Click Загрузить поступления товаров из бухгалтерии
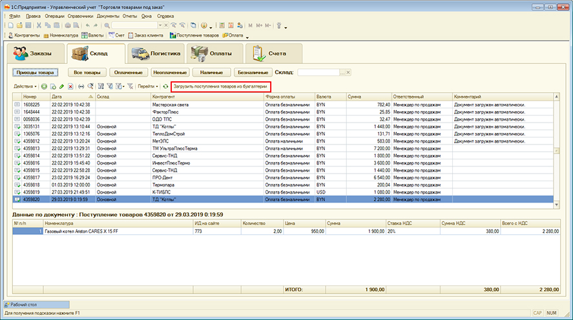 coord(220,86)
